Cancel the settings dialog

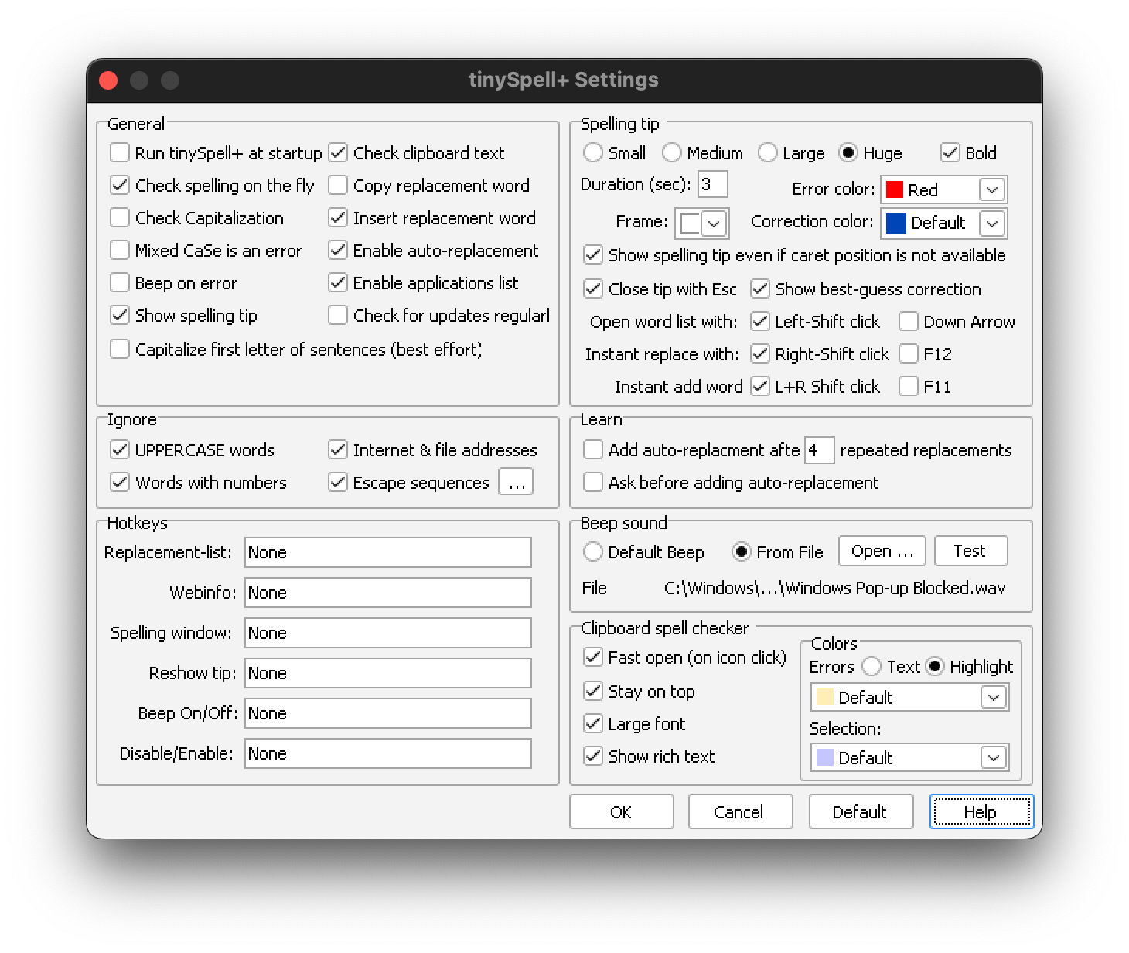(740, 812)
